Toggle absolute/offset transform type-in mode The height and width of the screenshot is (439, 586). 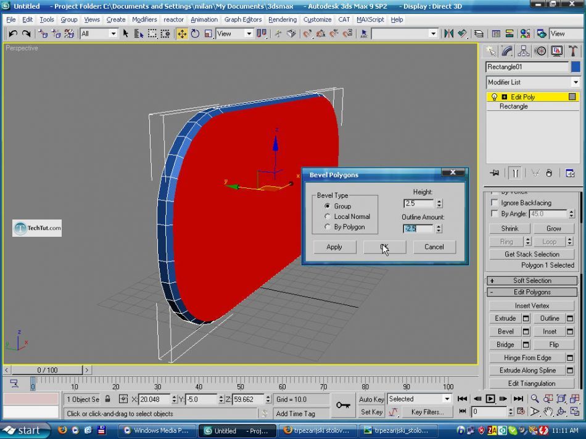coord(123,399)
